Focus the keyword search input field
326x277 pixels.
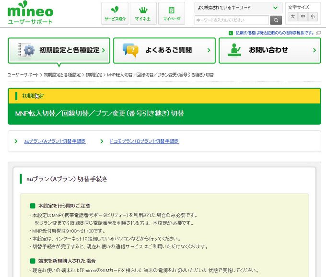232,20
